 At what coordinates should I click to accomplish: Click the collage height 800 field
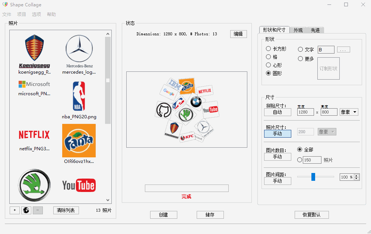pos(329,112)
